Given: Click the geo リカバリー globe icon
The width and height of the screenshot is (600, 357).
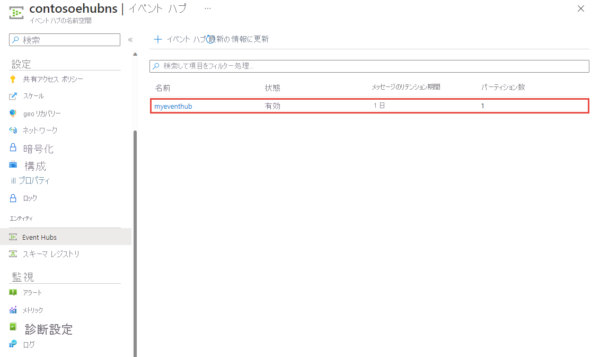Looking at the screenshot, I should 13,114.
